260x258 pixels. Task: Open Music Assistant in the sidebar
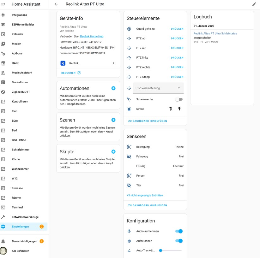(x=24, y=73)
